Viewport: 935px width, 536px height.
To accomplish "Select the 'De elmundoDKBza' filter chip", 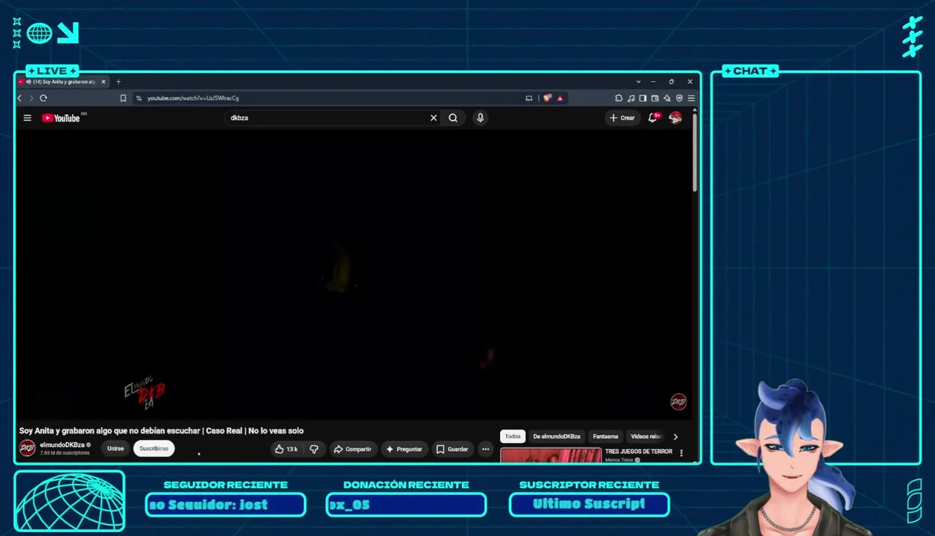I will (557, 436).
